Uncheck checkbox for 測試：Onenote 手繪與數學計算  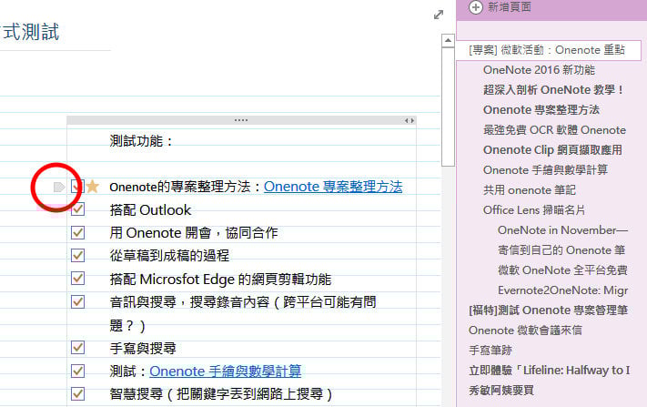point(77,371)
